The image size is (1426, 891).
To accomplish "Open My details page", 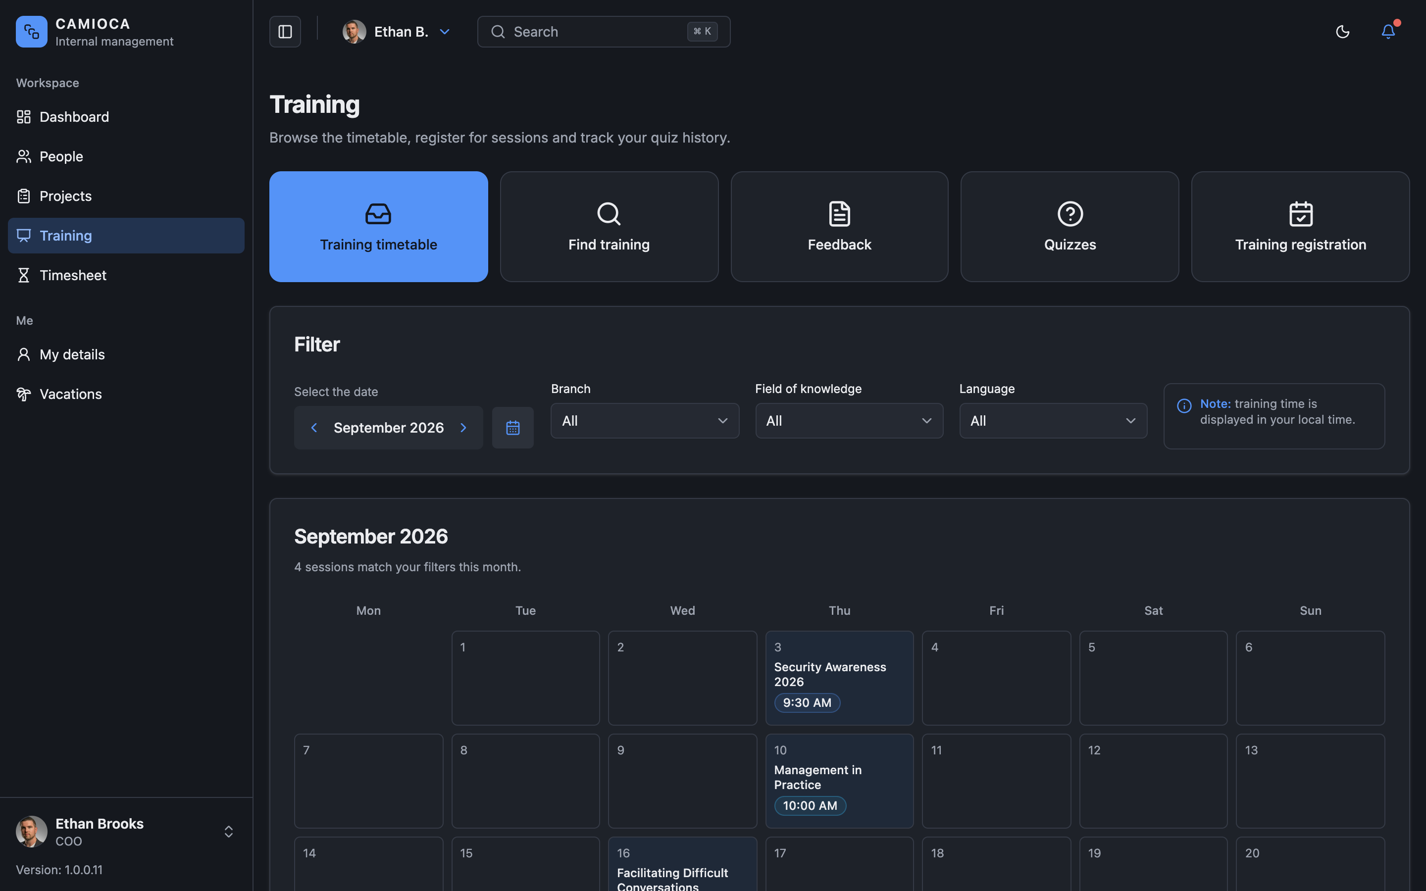I will click(126, 354).
